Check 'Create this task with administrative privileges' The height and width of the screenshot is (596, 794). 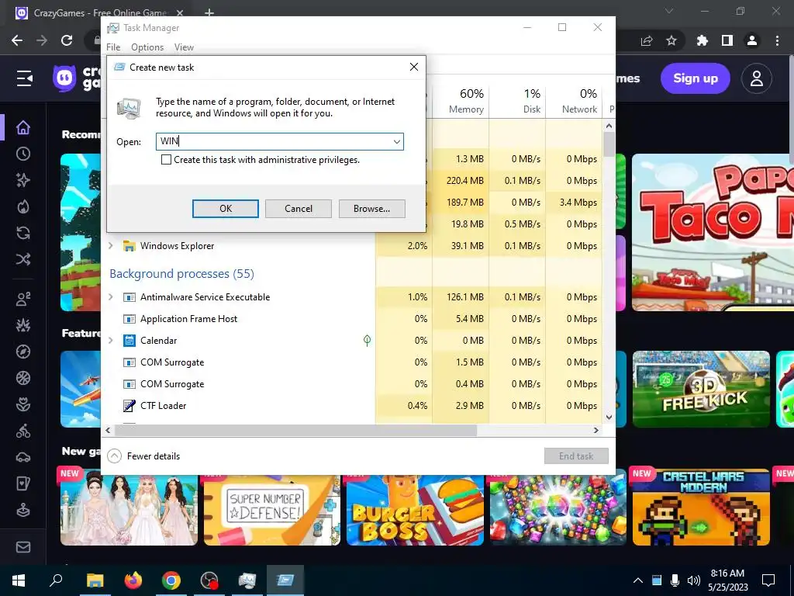click(x=166, y=160)
